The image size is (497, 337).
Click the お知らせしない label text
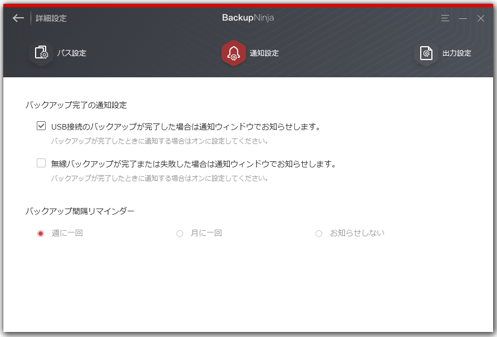click(357, 233)
